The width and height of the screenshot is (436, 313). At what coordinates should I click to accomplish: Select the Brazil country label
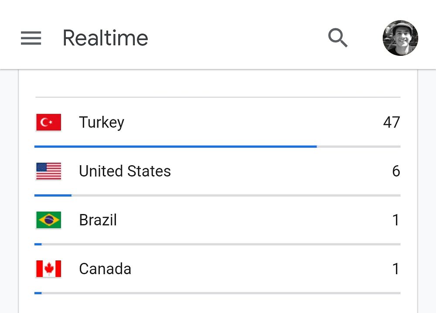98,220
